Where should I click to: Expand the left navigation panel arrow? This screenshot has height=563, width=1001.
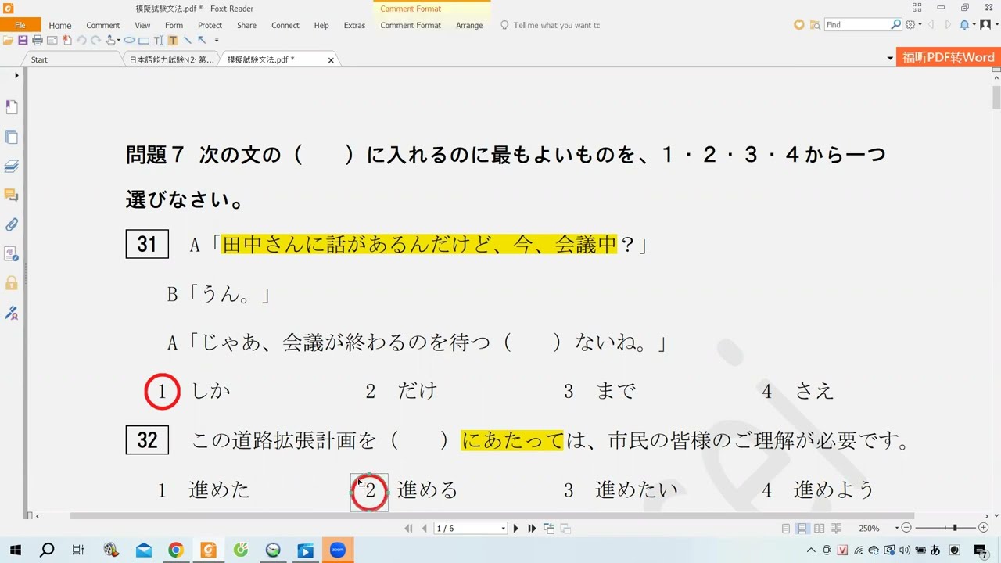16,75
